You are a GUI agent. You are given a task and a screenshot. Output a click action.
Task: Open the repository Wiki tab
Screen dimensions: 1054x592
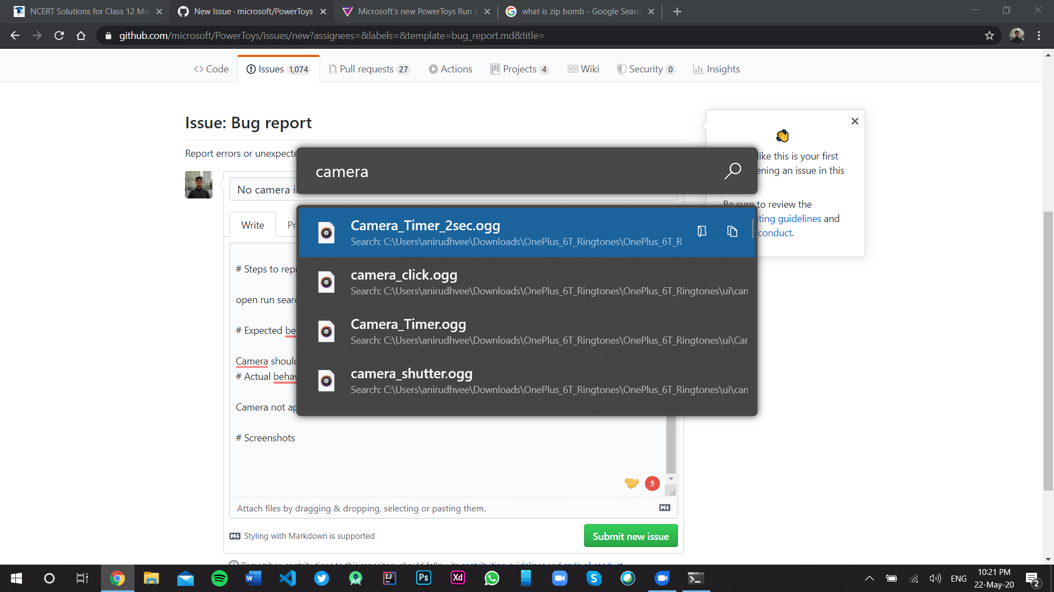tap(583, 69)
